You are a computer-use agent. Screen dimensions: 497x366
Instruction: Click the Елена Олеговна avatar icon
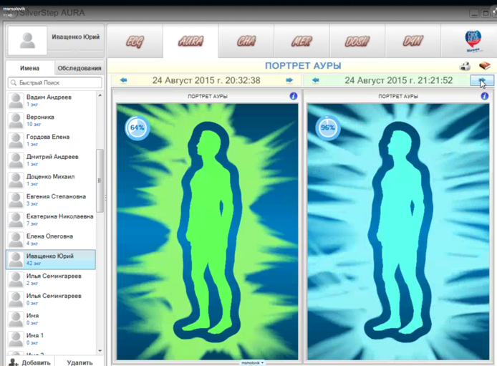(16, 240)
